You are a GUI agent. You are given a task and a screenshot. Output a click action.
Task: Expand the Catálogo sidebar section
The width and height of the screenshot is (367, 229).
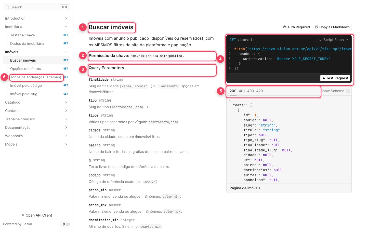coord(36,102)
